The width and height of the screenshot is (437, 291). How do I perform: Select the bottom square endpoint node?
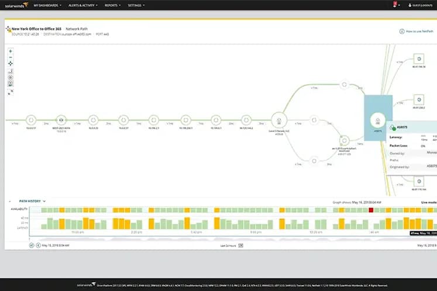419,182
